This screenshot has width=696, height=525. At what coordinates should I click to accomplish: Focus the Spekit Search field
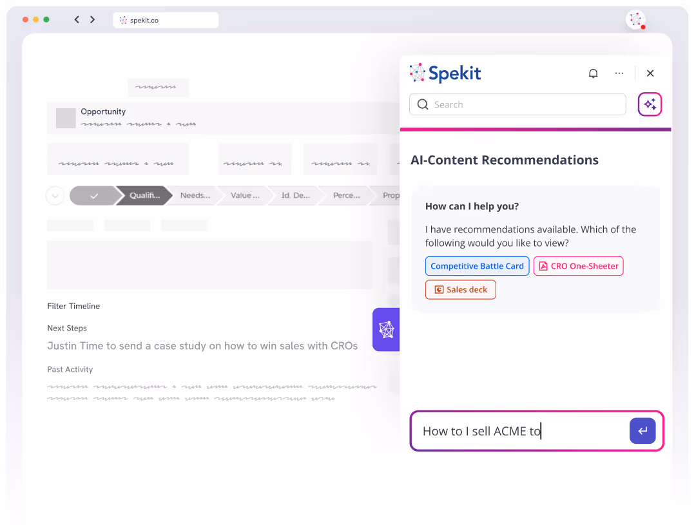click(x=517, y=104)
